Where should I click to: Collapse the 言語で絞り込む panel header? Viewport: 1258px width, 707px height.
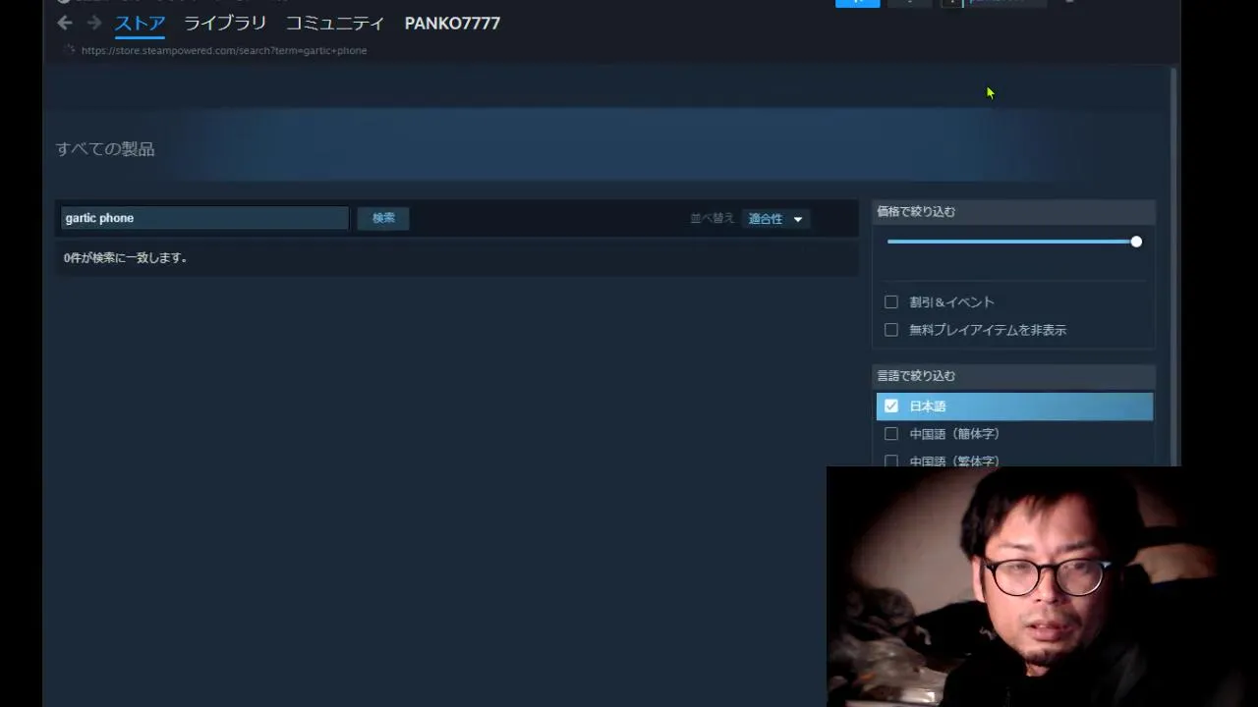(x=1014, y=375)
